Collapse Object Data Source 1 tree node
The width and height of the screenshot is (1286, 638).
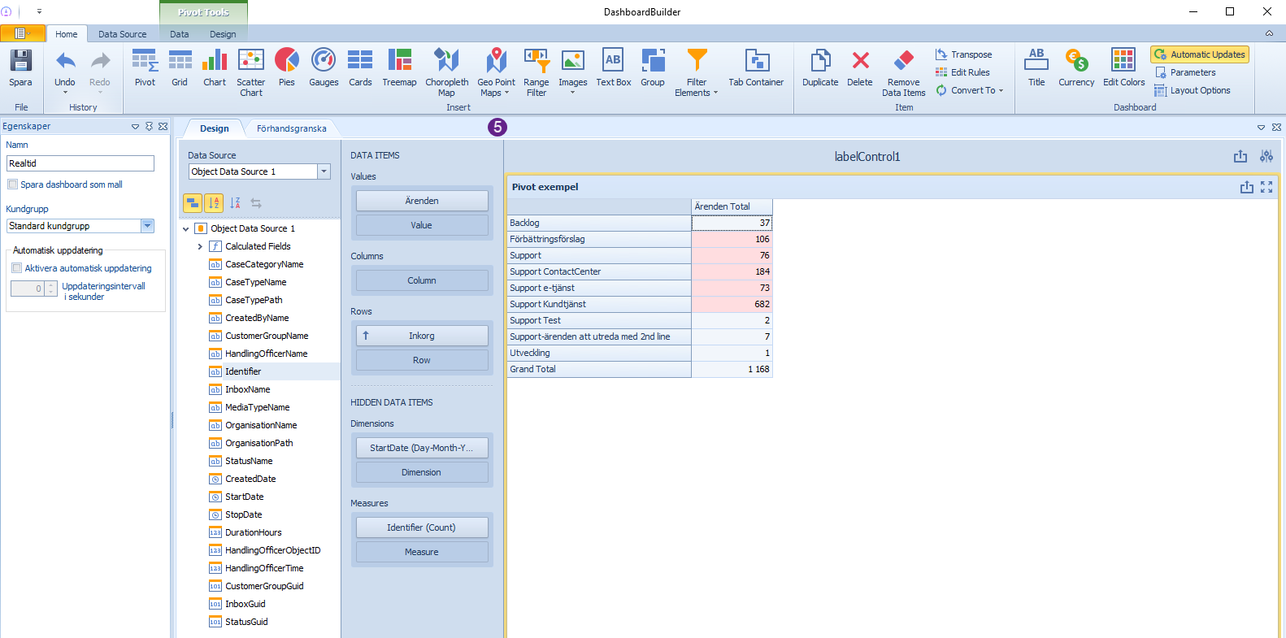click(x=186, y=229)
